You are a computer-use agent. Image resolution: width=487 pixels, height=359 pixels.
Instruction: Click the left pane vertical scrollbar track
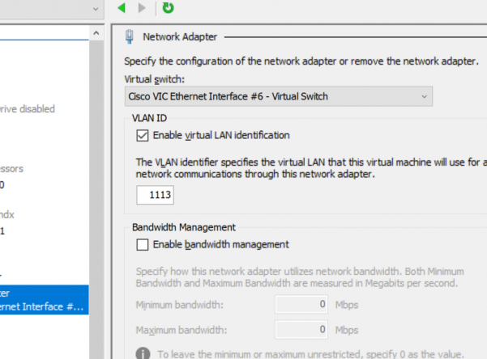coord(96,202)
